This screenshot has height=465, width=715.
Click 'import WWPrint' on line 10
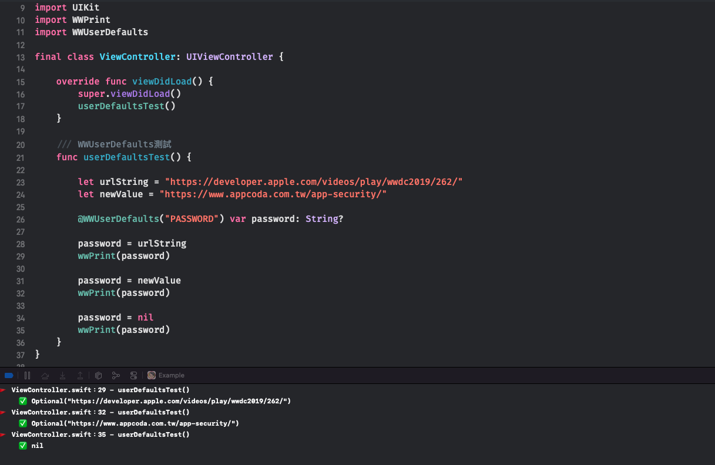click(x=72, y=20)
